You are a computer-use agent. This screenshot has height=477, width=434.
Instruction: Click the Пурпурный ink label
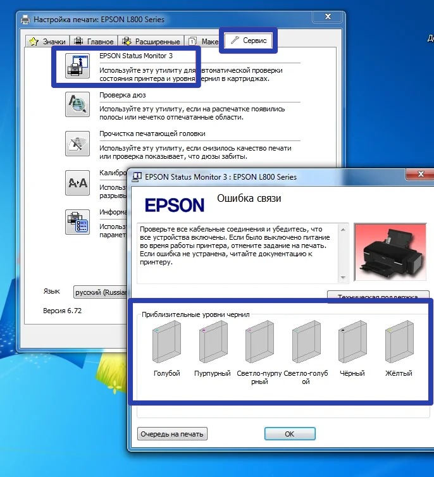click(x=213, y=373)
